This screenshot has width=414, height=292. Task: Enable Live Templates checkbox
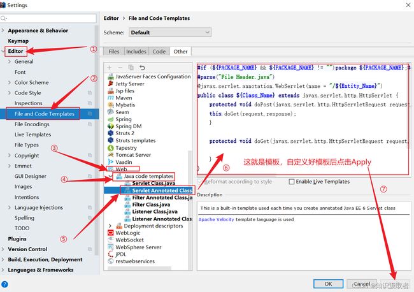tap(292, 182)
